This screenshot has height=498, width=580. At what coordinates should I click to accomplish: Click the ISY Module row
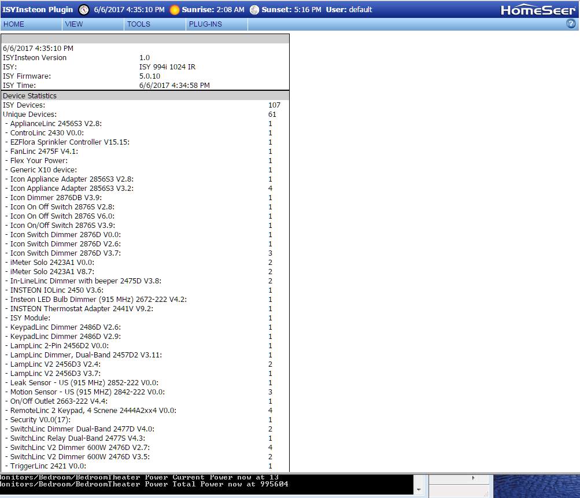[145, 318]
